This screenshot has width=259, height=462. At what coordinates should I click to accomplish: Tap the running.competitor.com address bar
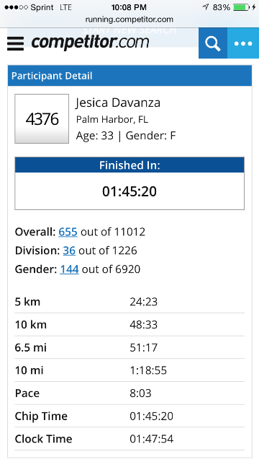tap(129, 19)
